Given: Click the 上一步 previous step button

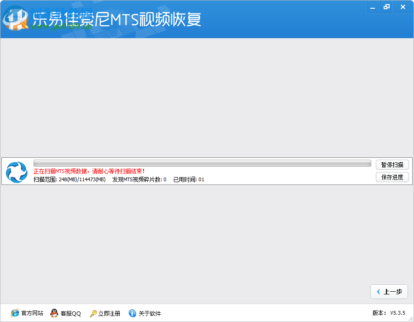Looking at the screenshot, I should (x=389, y=292).
